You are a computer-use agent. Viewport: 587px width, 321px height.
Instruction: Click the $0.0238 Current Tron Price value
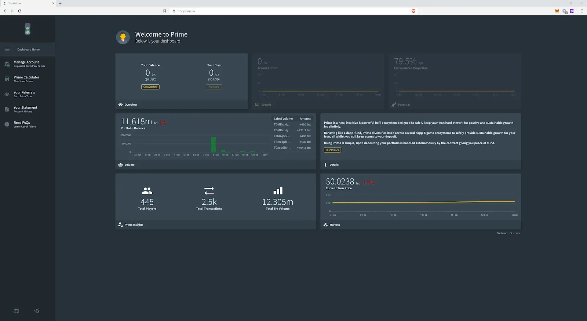point(340,182)
